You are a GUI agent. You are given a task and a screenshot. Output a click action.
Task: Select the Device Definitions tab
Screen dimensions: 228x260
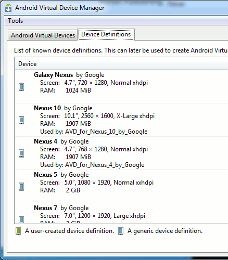click(106, 34)
